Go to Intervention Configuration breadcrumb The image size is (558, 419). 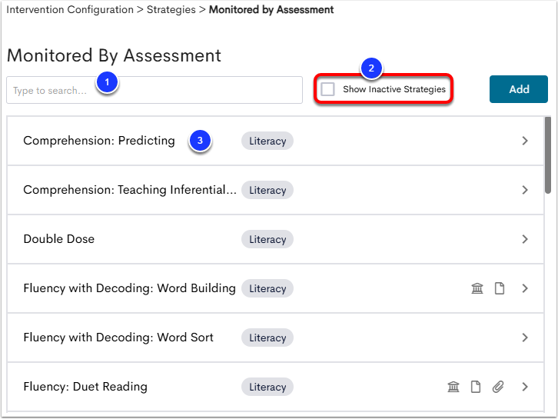pos(70,10)
